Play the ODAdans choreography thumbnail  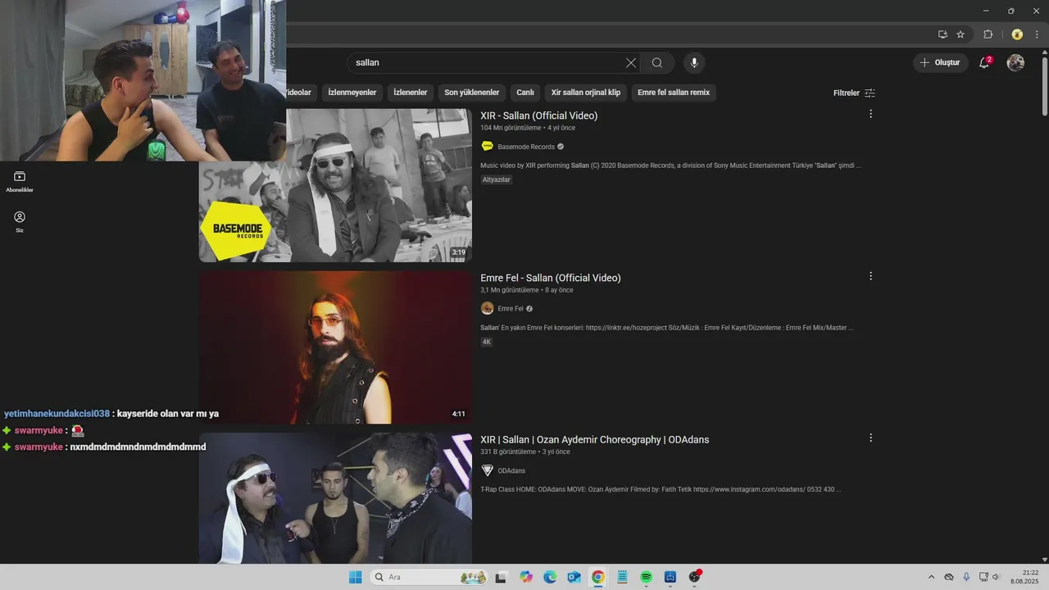[335, 498]
